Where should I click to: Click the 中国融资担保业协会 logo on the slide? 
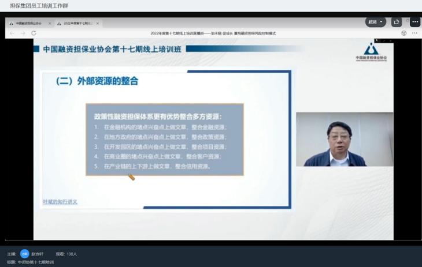pos(371,52)
